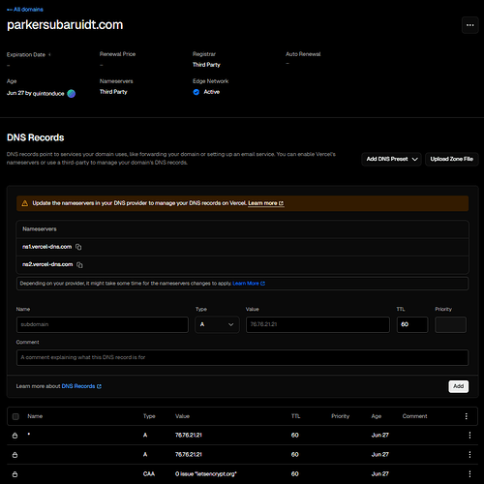484x484 pixels.
Task: Go back to All domains
Action: pyautogui.click(x=25, y=10)
